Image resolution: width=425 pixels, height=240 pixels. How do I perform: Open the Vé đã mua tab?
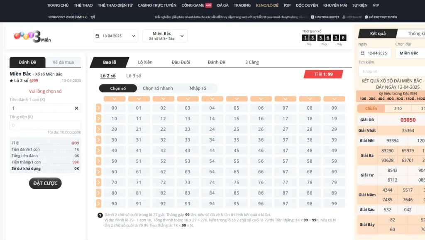(x=63, y=62)
